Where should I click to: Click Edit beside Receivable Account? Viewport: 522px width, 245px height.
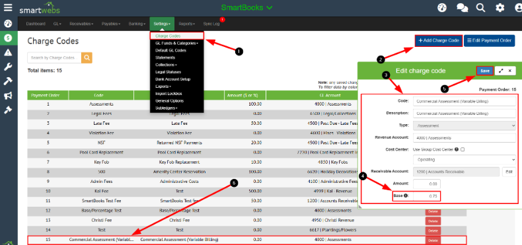[509, 172]
